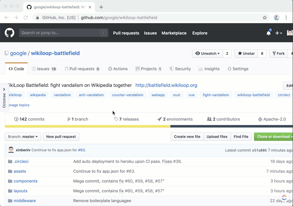This screenshot has height=206, width=293.
Task: Bookmark page with star icon in address bar
Action: tap(265, 18)
